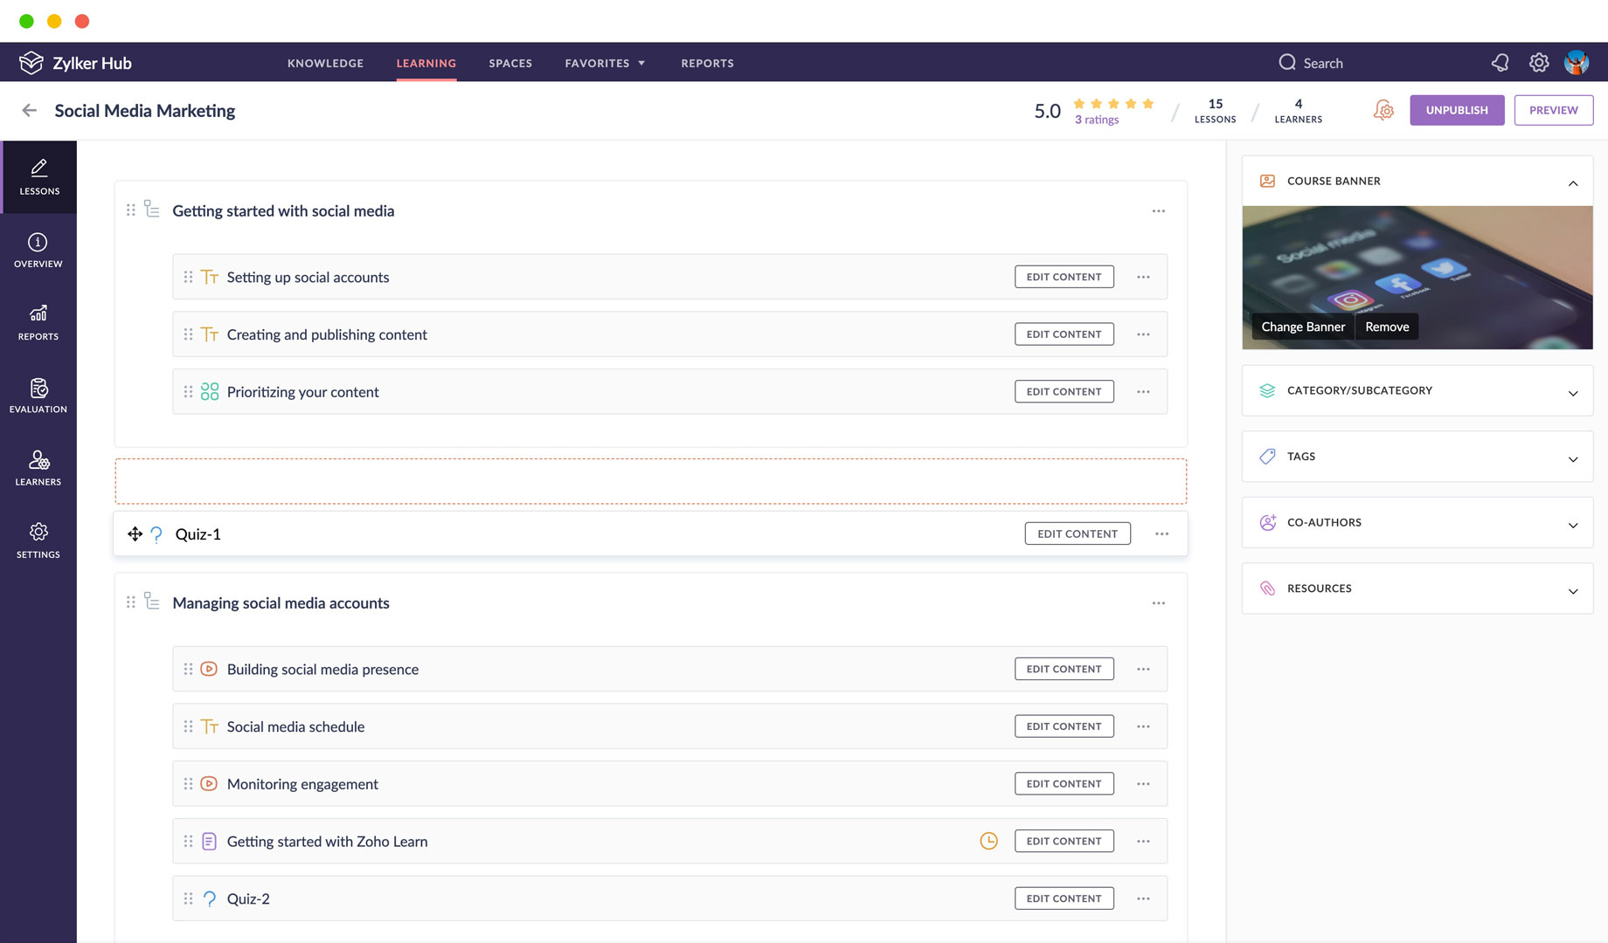
Task: Expand the Category/Subcategory panel
Action: coord(1572,392)
